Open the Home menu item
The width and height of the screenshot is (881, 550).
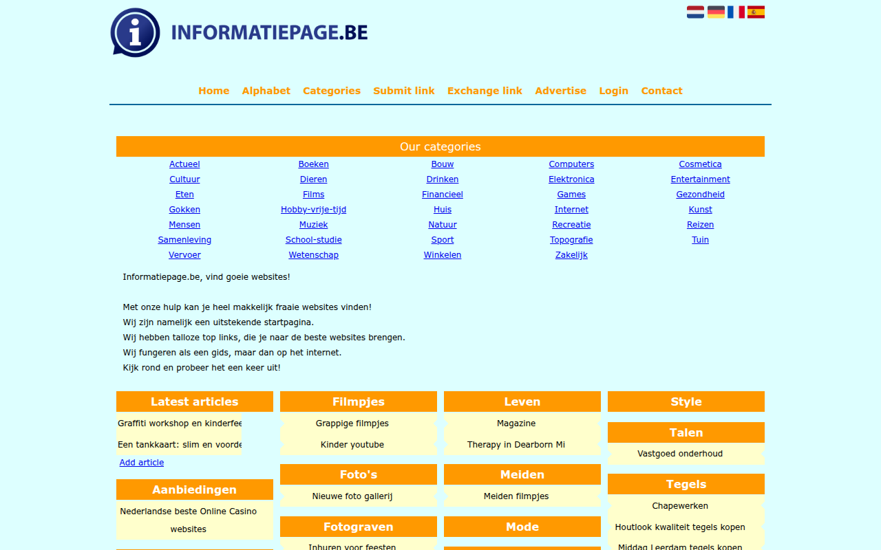point(214,91)
